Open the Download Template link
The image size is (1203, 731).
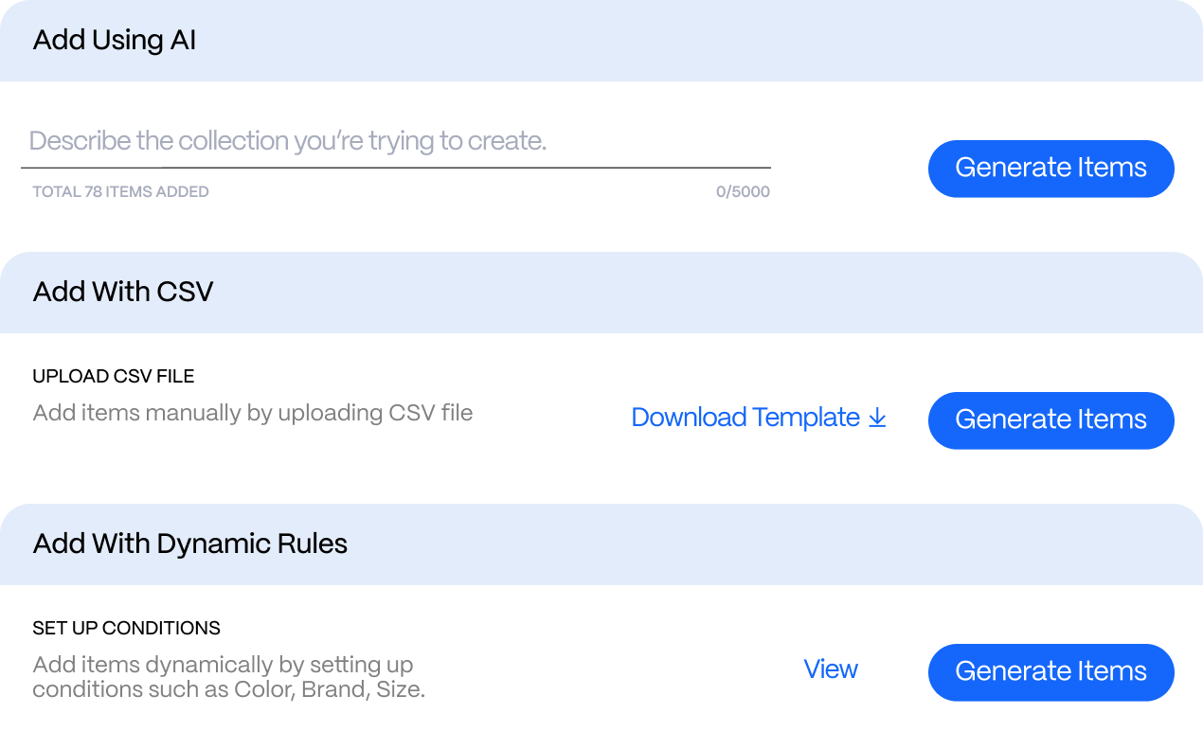(x=745, y=418)
